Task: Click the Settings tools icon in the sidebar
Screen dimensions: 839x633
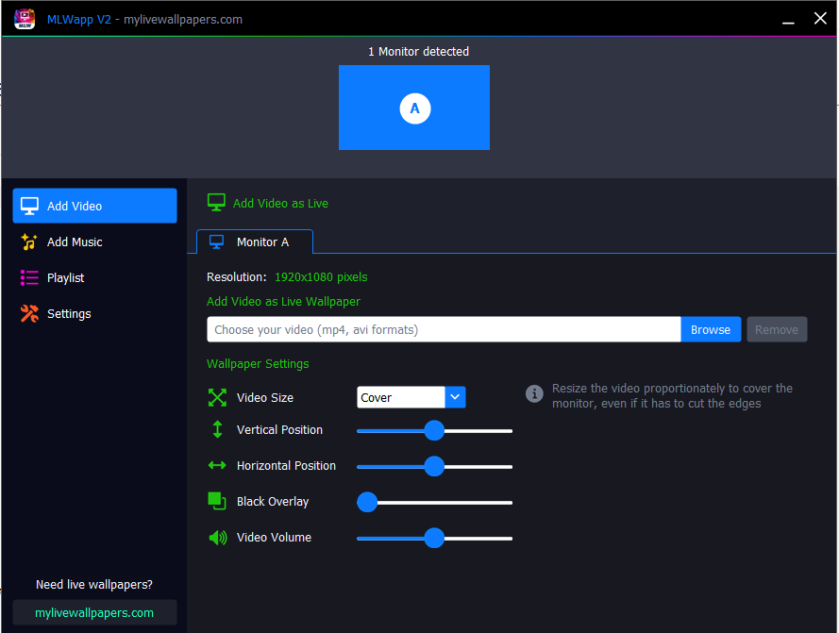Action: (x=29, y=312)
